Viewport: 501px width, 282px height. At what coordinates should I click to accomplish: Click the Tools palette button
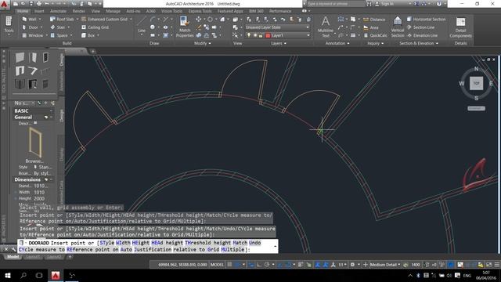point(9,25)
